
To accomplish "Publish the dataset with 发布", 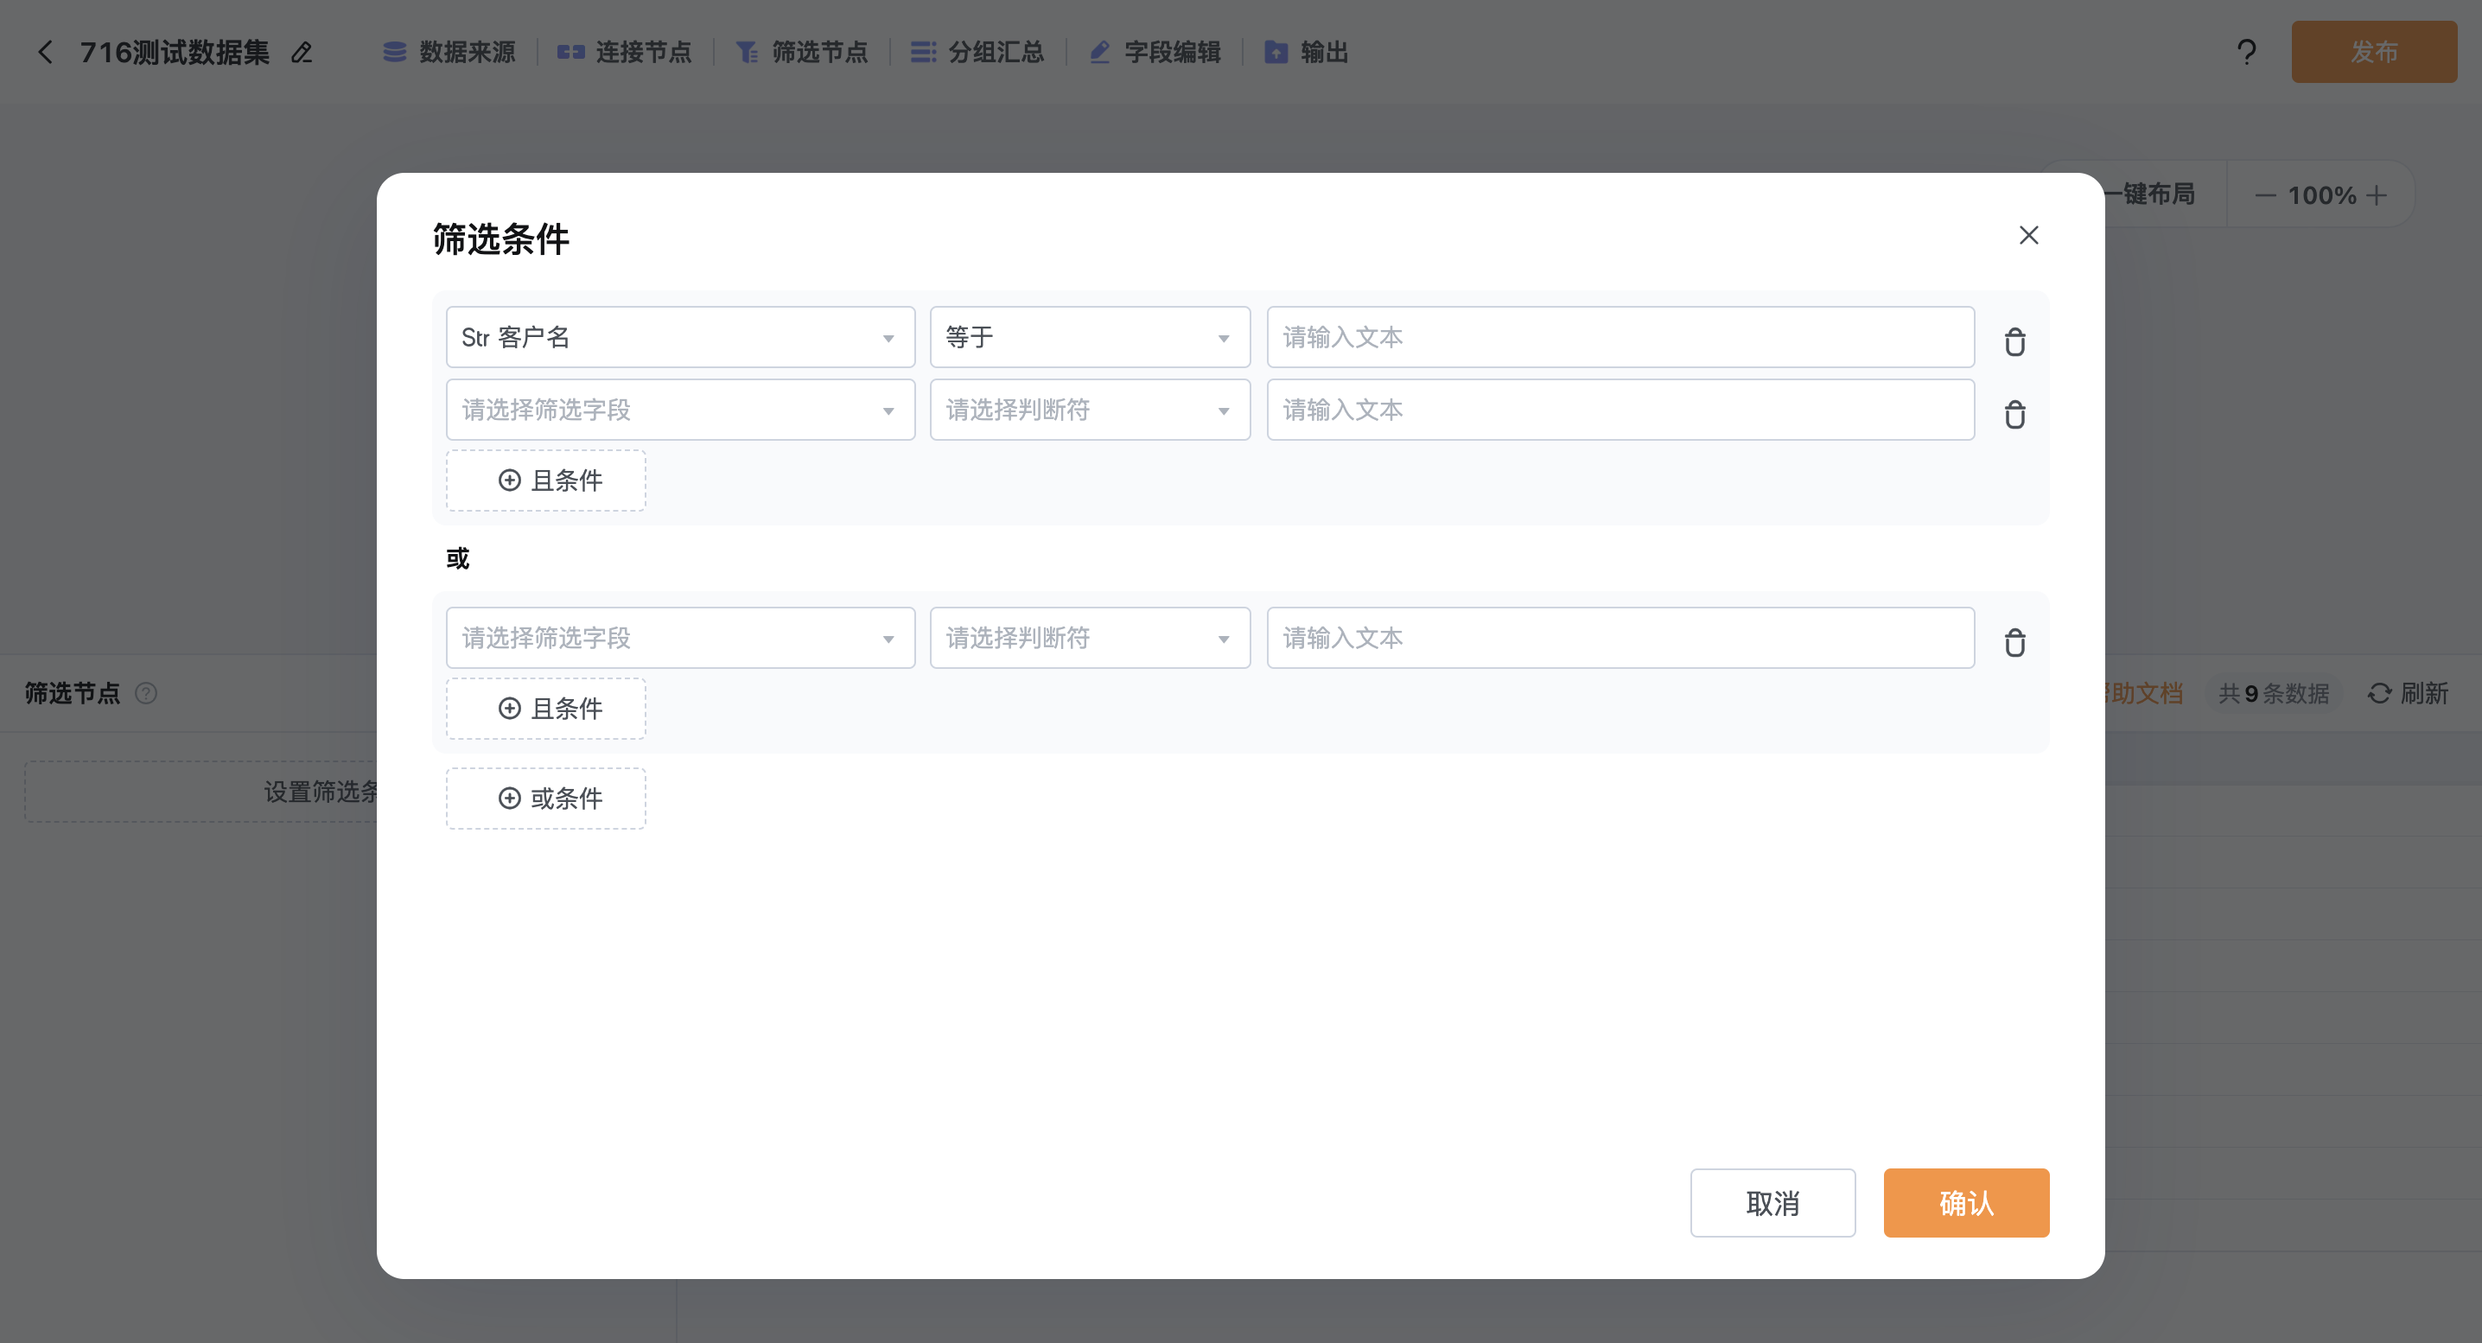I will pos(2374,52).
